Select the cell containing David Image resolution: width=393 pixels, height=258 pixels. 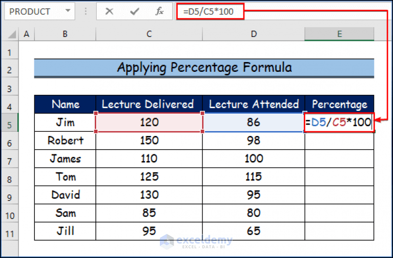pos(65,195)
